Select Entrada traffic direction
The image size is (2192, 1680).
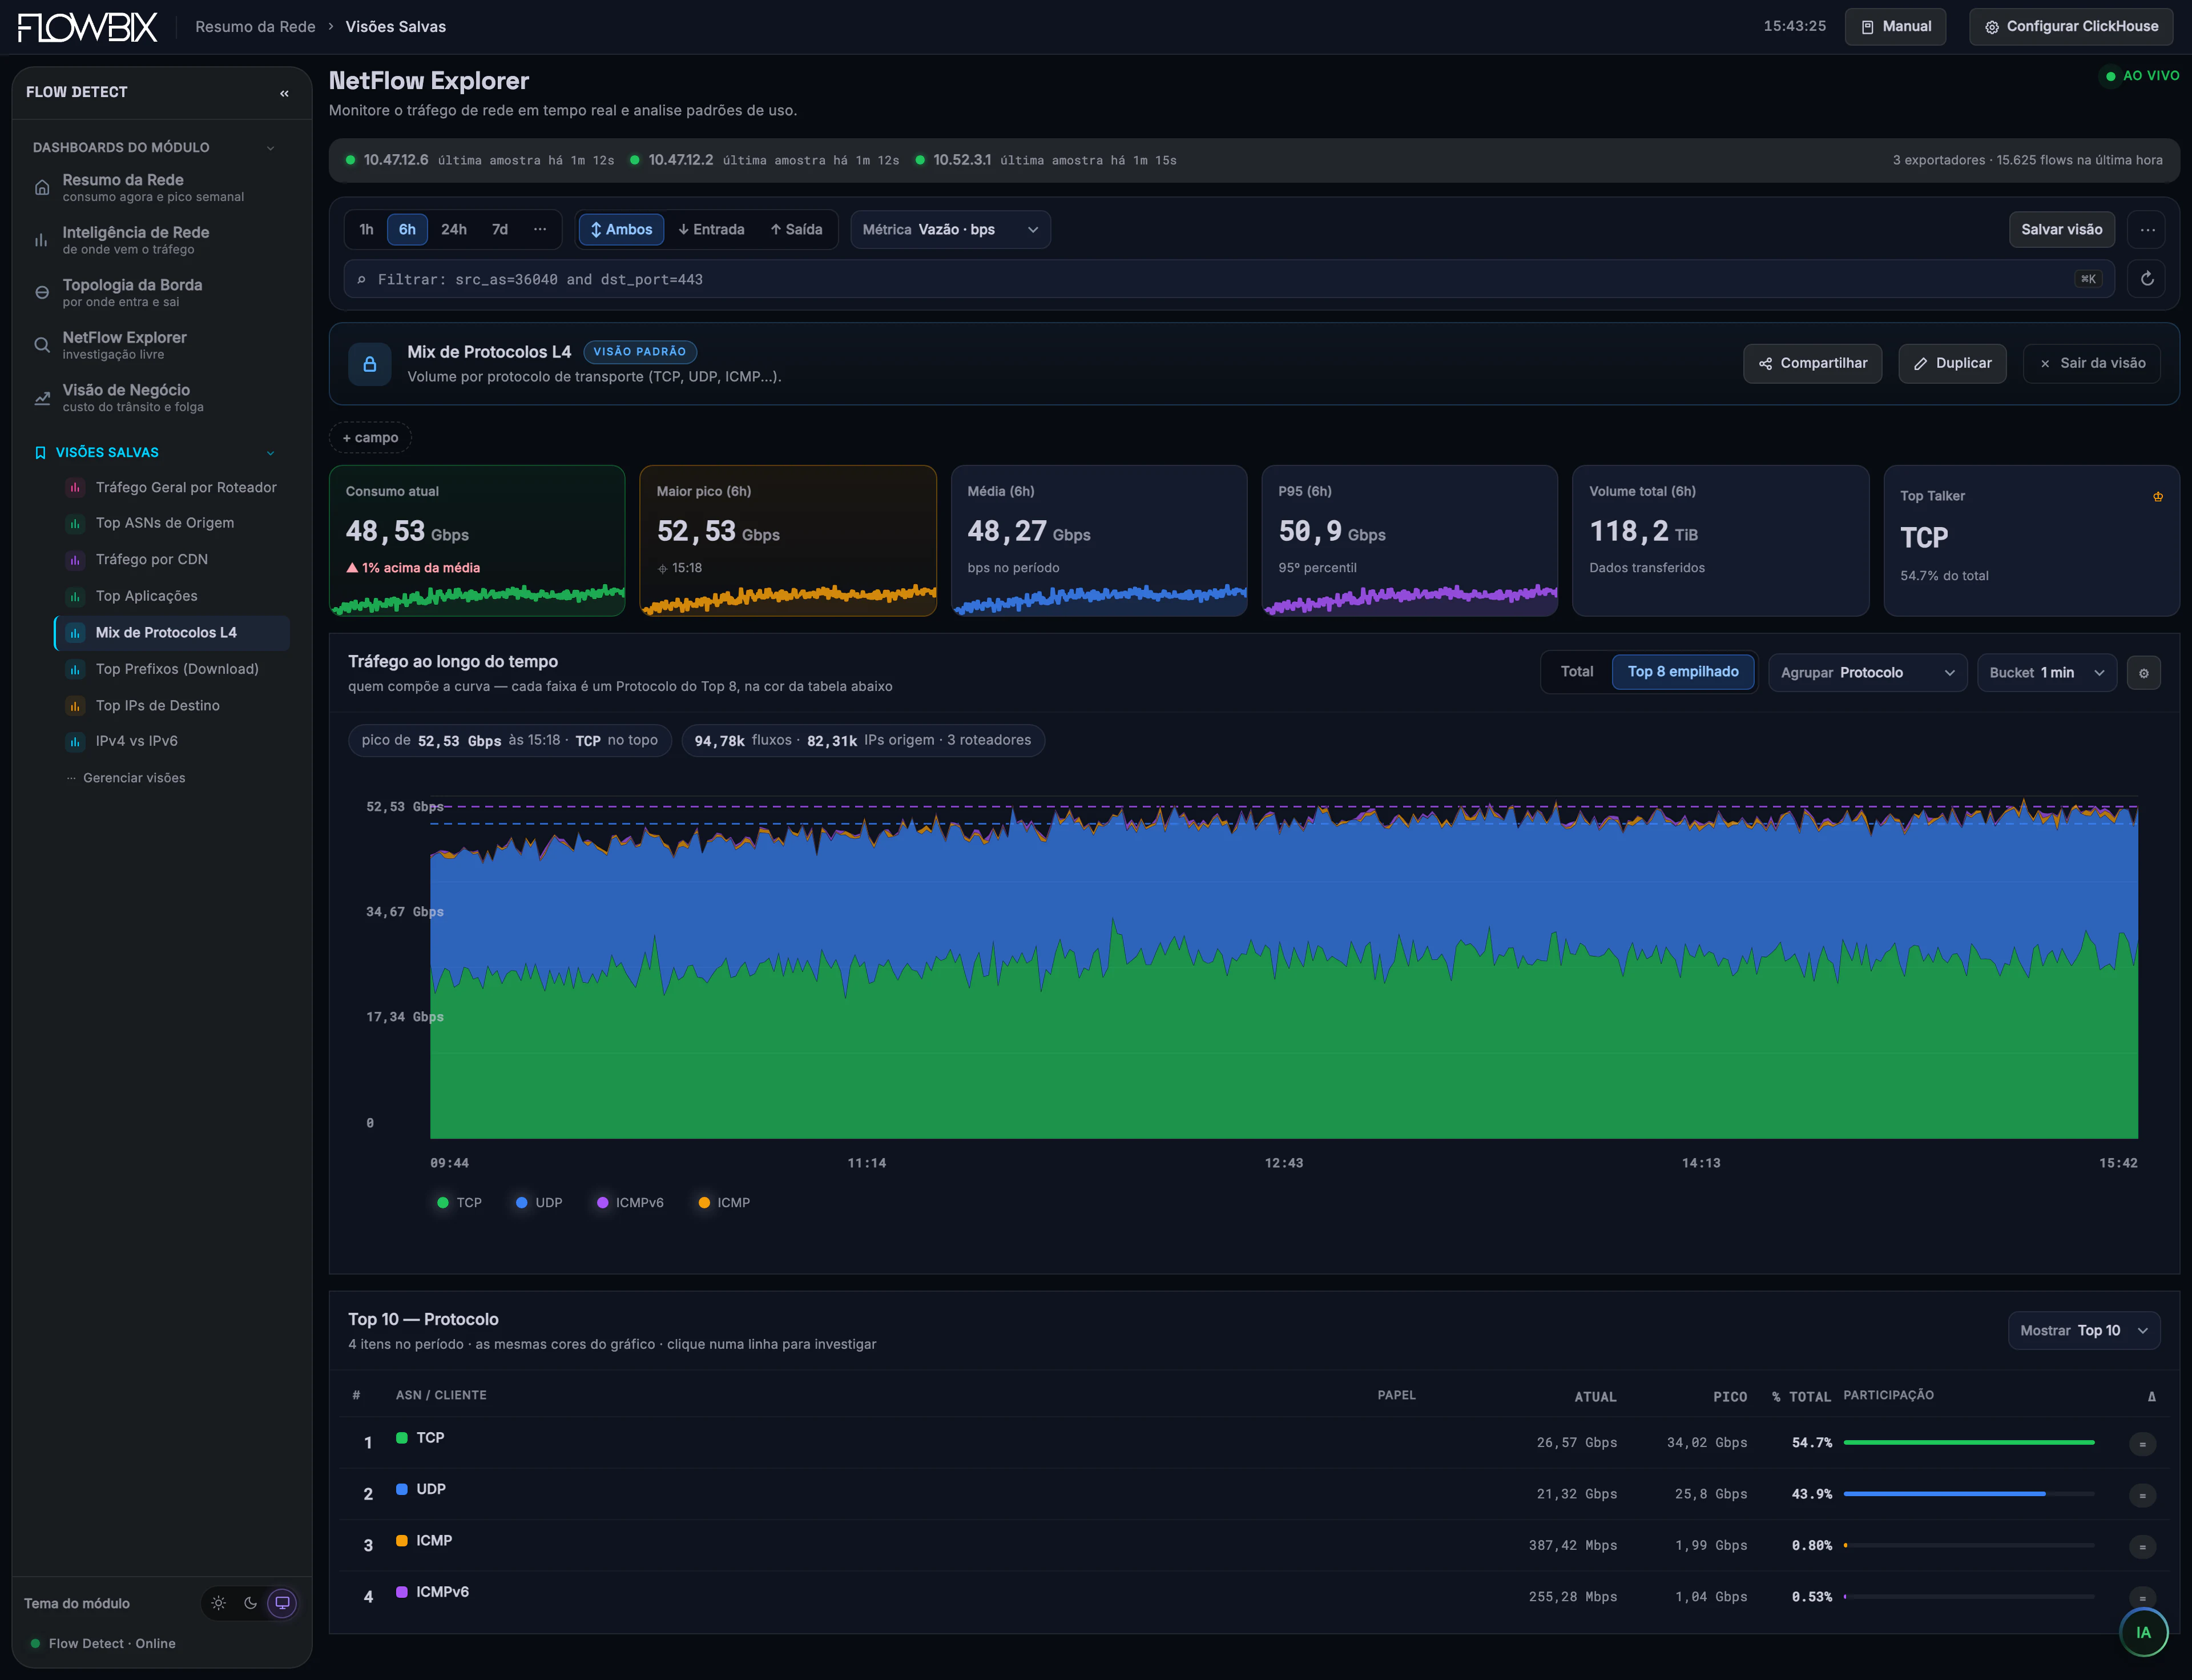point(711,230)
